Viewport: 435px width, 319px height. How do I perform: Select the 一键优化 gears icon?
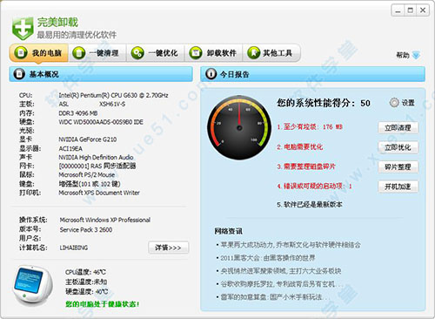(x=137, y=53)
